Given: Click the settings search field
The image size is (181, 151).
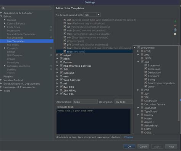Looking at the screenshot, I should [x=26, y=8].
